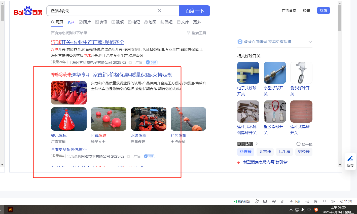Open the 水泵浮圈 product thumbnail
Viewport: 357px width, 214px height.
click(149, 119)
